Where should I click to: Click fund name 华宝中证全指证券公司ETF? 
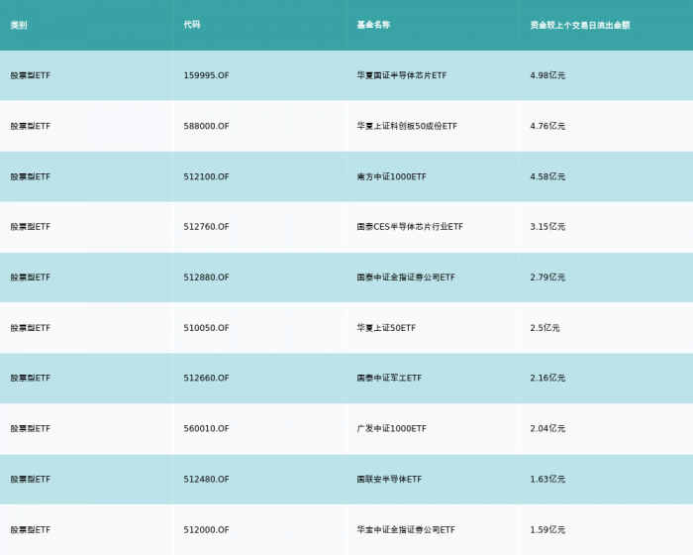(x=406, y=530)
